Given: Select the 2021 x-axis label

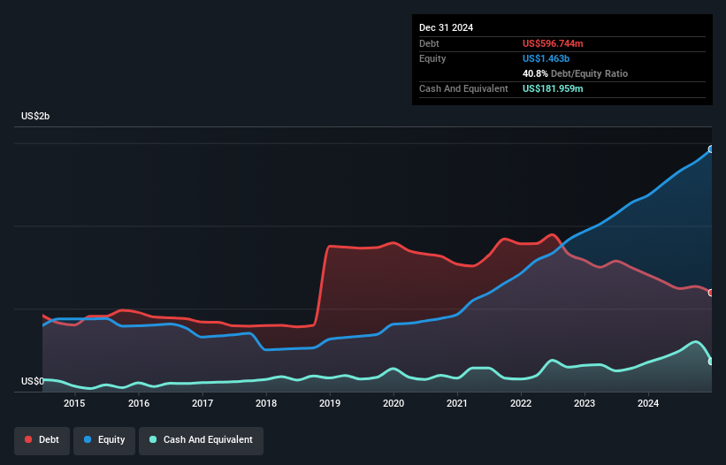Looking at the screenshot, I should (x=457, y=403).
